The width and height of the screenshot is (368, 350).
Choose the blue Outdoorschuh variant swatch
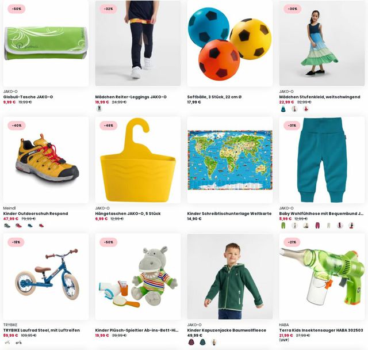pos(30,226)
